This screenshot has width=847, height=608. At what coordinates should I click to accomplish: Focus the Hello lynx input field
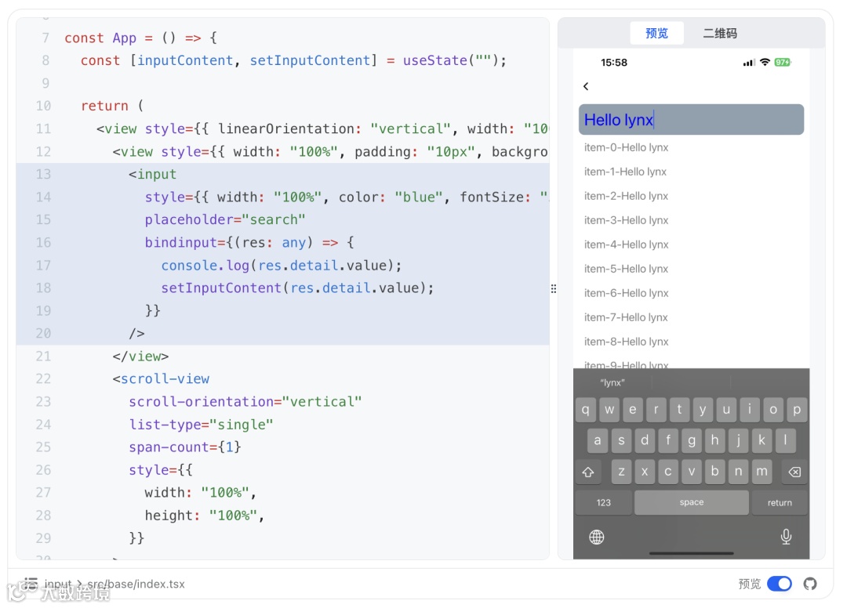point(691,120)
